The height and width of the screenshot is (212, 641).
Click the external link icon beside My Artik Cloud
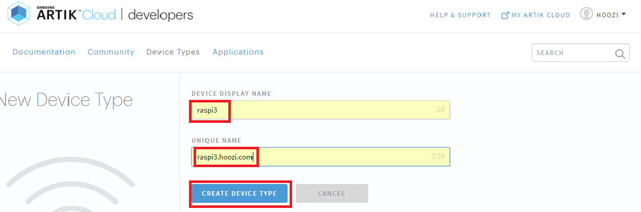click(505, 15)
